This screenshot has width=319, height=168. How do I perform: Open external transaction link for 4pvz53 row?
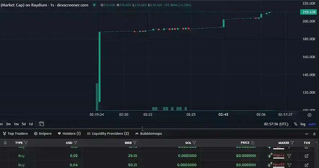click(x=307, y=165)
